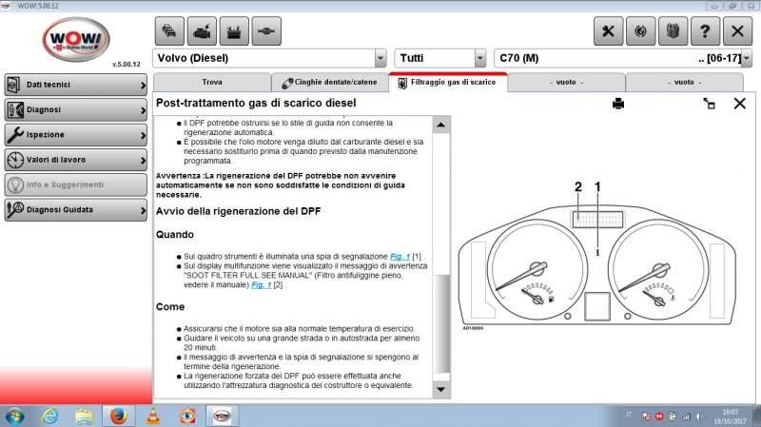The image size is (761, 427).
Task: Open VLC media player from taskbar
Action: click(153, 417)
